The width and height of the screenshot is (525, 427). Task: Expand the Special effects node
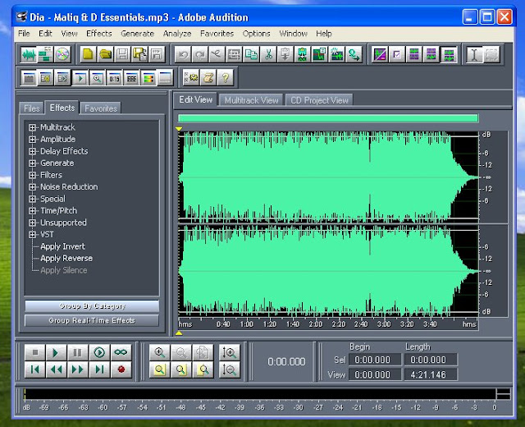(33, 199)
